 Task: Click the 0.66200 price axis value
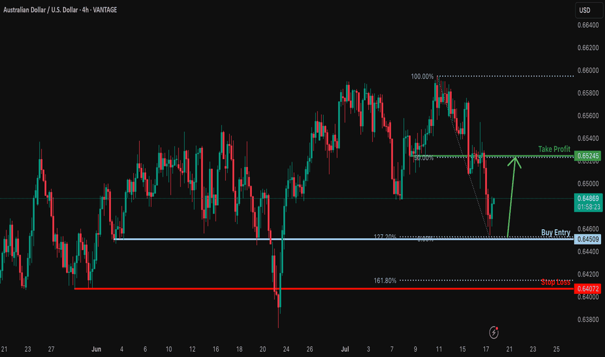click(x=588, y=48)
